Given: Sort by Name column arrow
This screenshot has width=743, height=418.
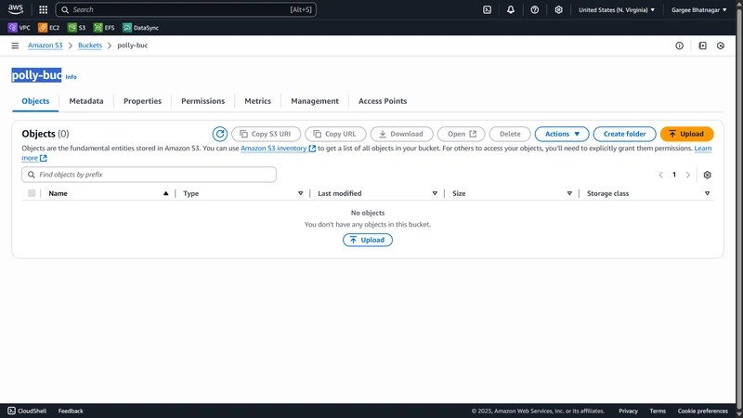Looking at the screenshot, I should 166,193.
